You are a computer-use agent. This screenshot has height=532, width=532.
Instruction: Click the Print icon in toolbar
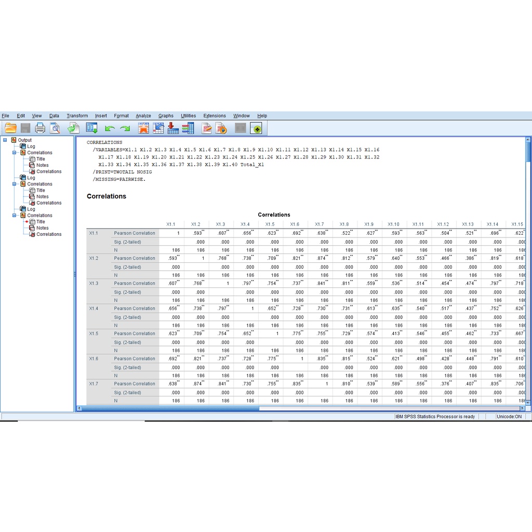coord(40,128)
